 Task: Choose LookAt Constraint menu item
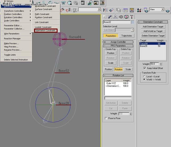click(43, 27)
